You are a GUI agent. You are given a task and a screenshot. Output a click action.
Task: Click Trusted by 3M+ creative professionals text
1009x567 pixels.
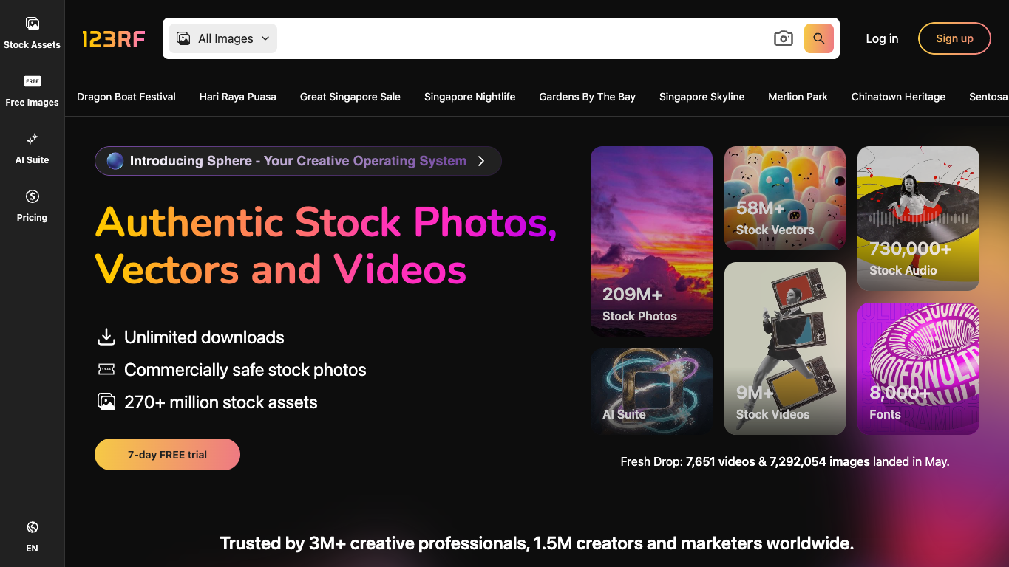tap(537, 543)
